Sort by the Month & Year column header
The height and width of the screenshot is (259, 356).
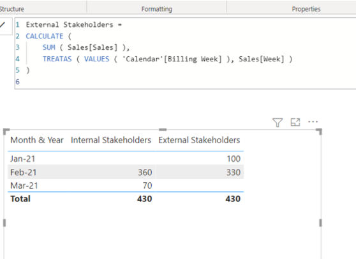tap(37, 140)
